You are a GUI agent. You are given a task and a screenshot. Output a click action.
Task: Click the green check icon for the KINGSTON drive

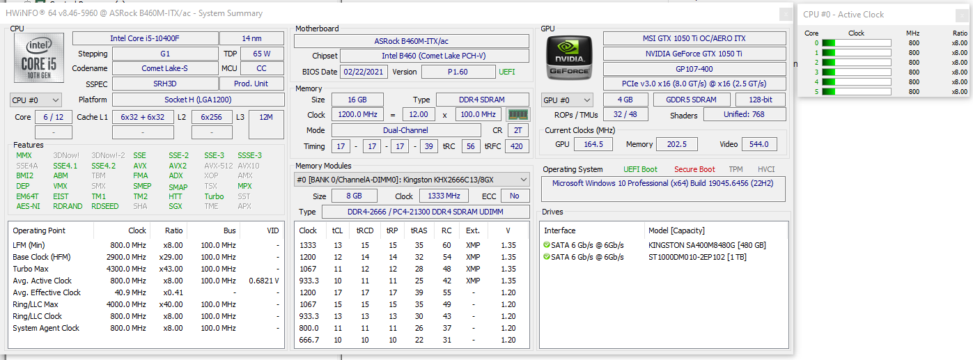(x=547, y=245)
